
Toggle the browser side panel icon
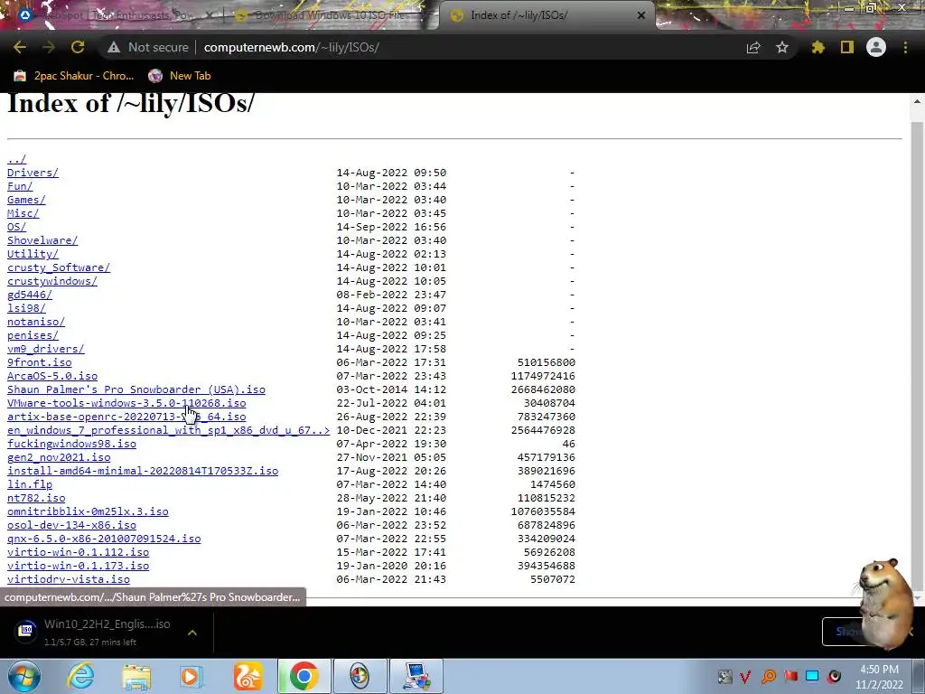tap(847, 47)
